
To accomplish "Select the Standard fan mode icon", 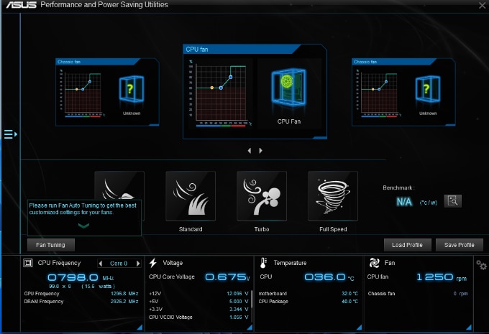I will (x=191, y=196).
